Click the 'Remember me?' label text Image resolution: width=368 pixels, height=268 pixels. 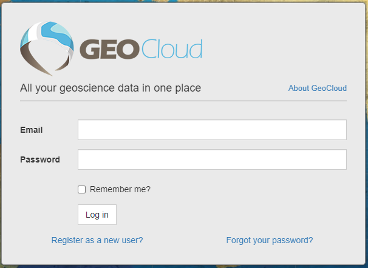(x=120, y=189)
